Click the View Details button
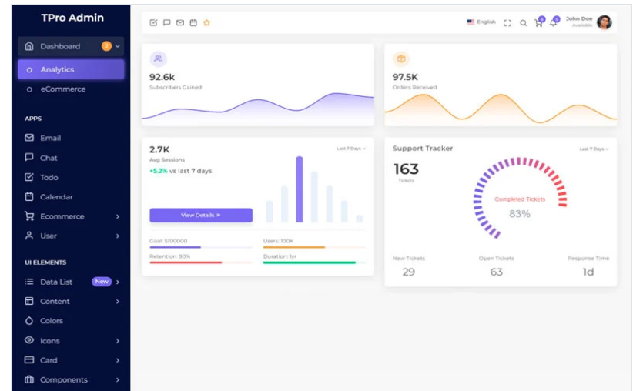 (200, 215)
